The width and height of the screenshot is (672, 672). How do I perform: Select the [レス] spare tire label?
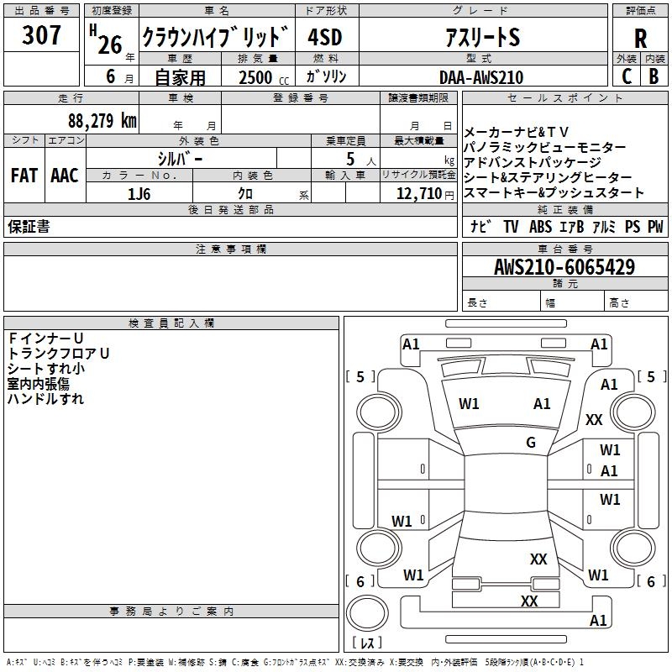tap(367, 643)
